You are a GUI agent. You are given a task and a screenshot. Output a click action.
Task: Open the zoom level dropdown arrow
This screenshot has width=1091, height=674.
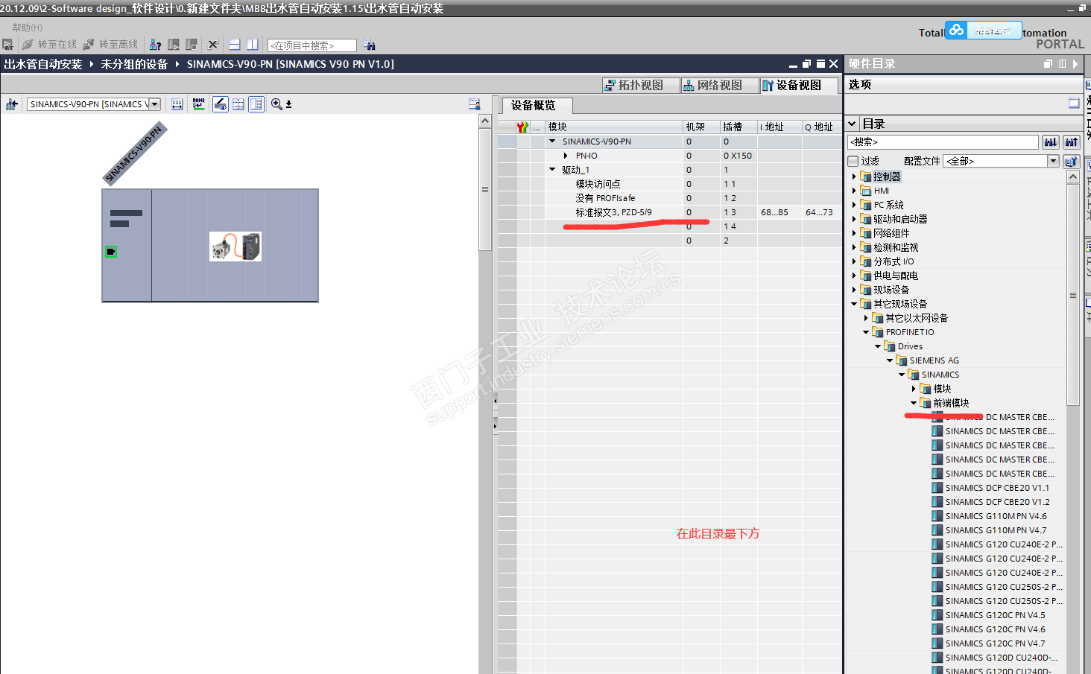tap(288, 105)
